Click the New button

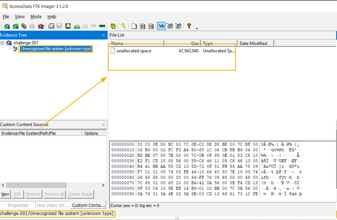[x=5, y=194]
